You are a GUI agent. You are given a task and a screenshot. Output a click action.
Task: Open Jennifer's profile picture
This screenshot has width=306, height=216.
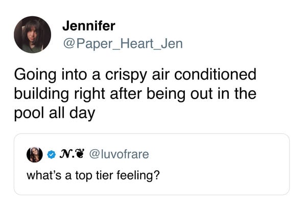pos(32,35)
